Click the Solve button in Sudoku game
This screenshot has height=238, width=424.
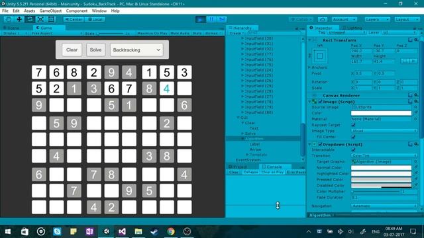coord(95,50)
